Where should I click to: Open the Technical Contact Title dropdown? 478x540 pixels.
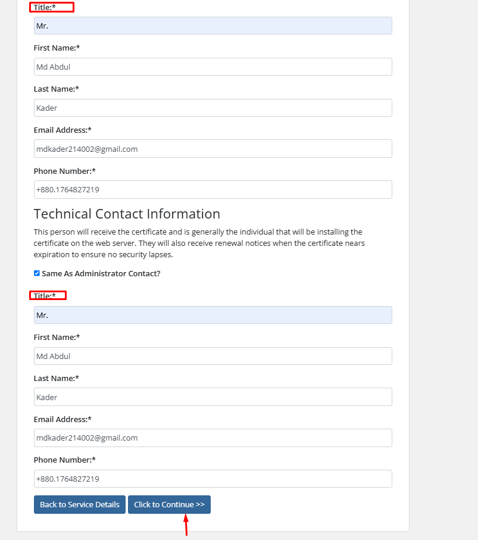213,315
